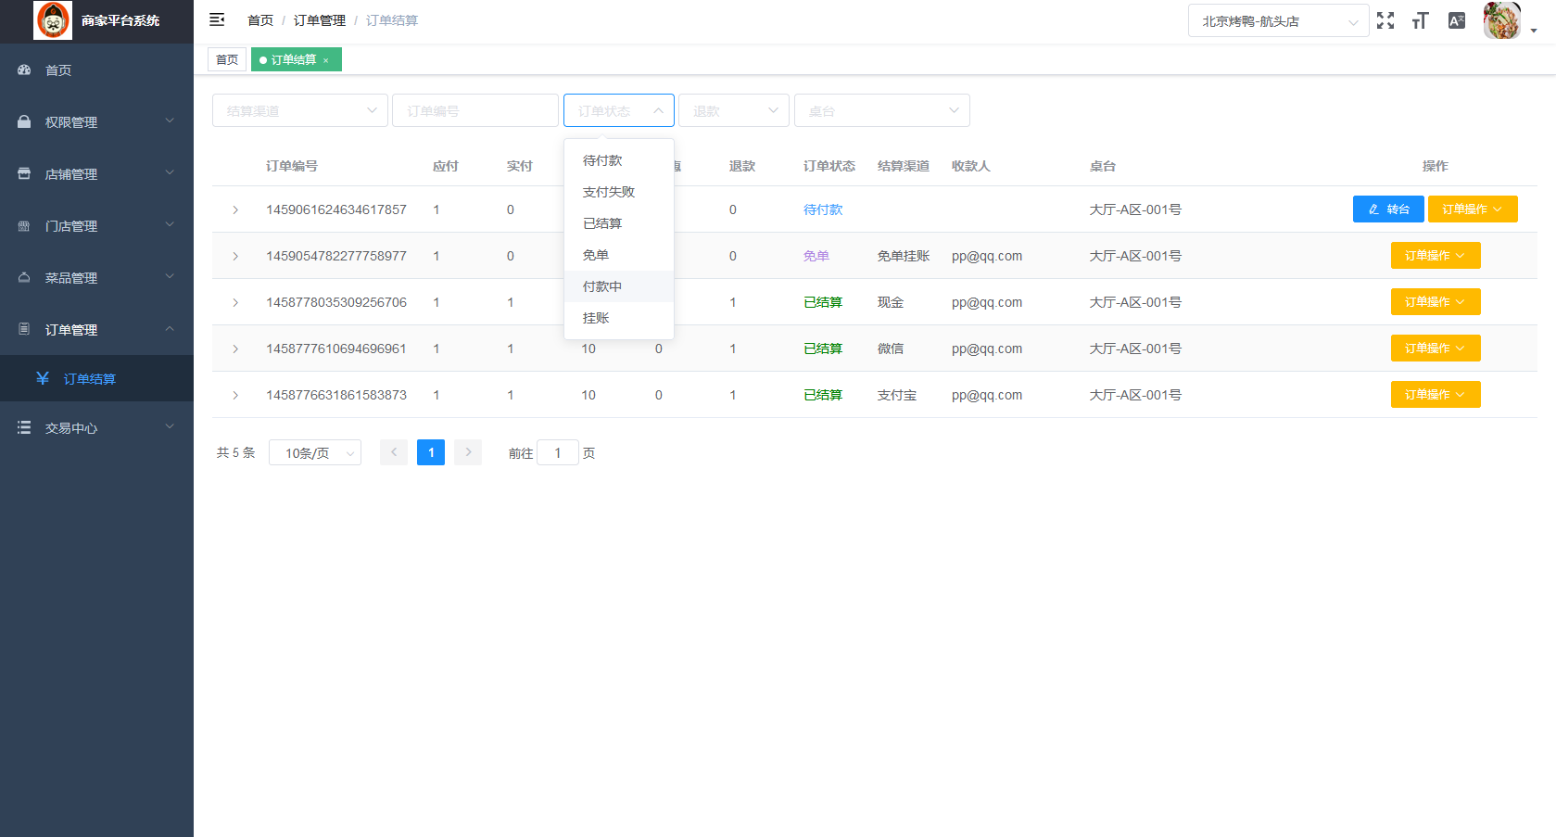Expand row of order 1458776631861583873
This screenshot has width=1556, height=837.
235,396
